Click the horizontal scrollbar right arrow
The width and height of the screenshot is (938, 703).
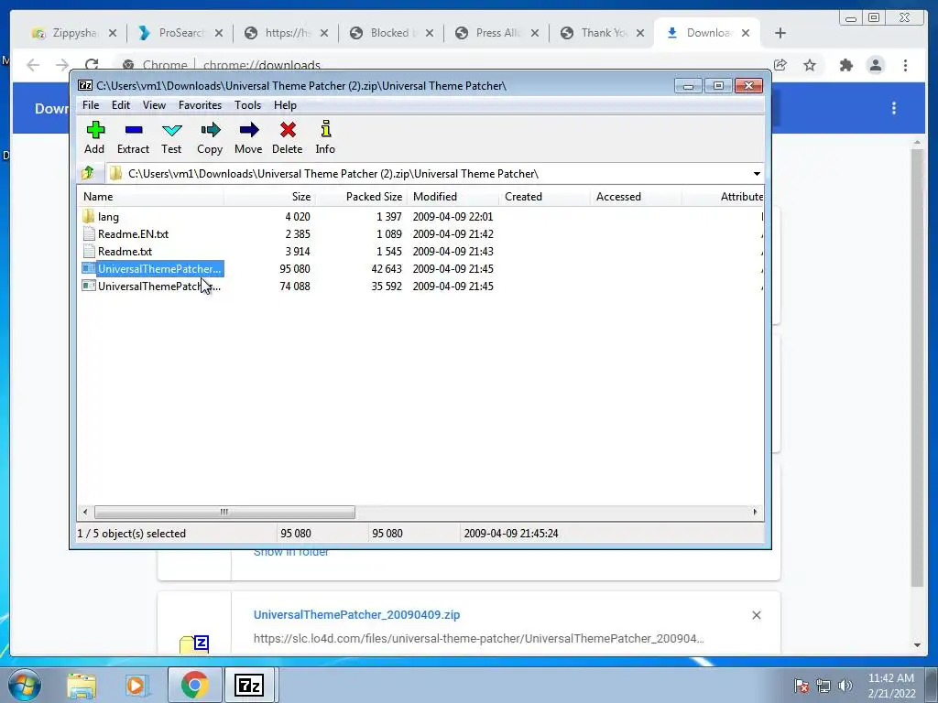[755, 513]
